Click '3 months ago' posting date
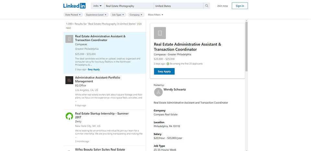 tap(82, 142)
